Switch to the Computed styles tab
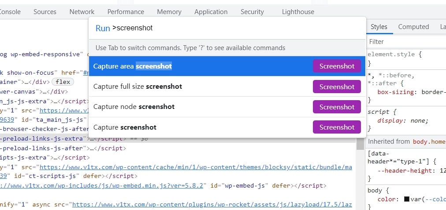Screen dimensions: 446x210 pyautogui.click(x=413, y=27)
